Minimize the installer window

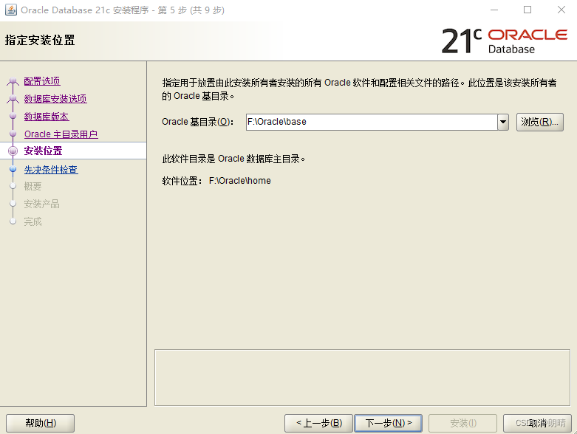click(x=494, y=10)
